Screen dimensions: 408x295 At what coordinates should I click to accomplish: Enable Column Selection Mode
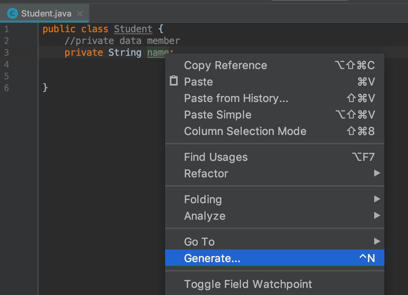pyautogui.click(x=245, y=131)
